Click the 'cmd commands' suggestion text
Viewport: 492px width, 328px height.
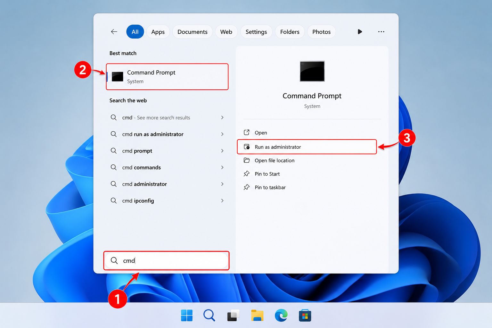pos(141,168)
